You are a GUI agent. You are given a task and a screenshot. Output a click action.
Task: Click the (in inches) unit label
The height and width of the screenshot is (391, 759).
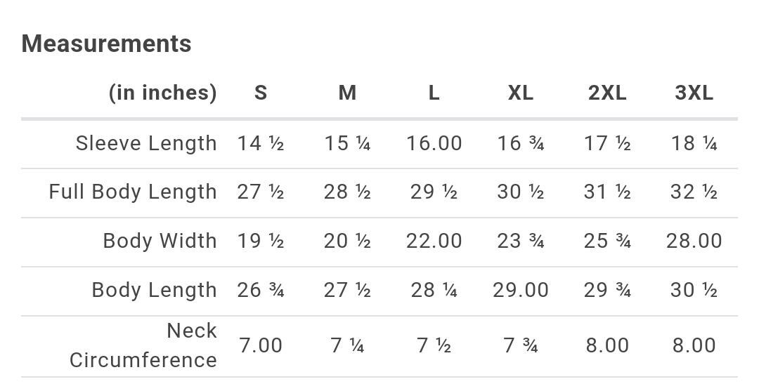click(162, 93)
